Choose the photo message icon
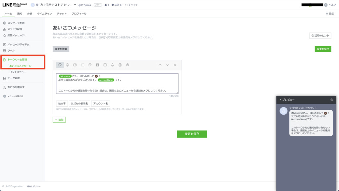Viewport: 339px width, 191px height. point(75,65)
